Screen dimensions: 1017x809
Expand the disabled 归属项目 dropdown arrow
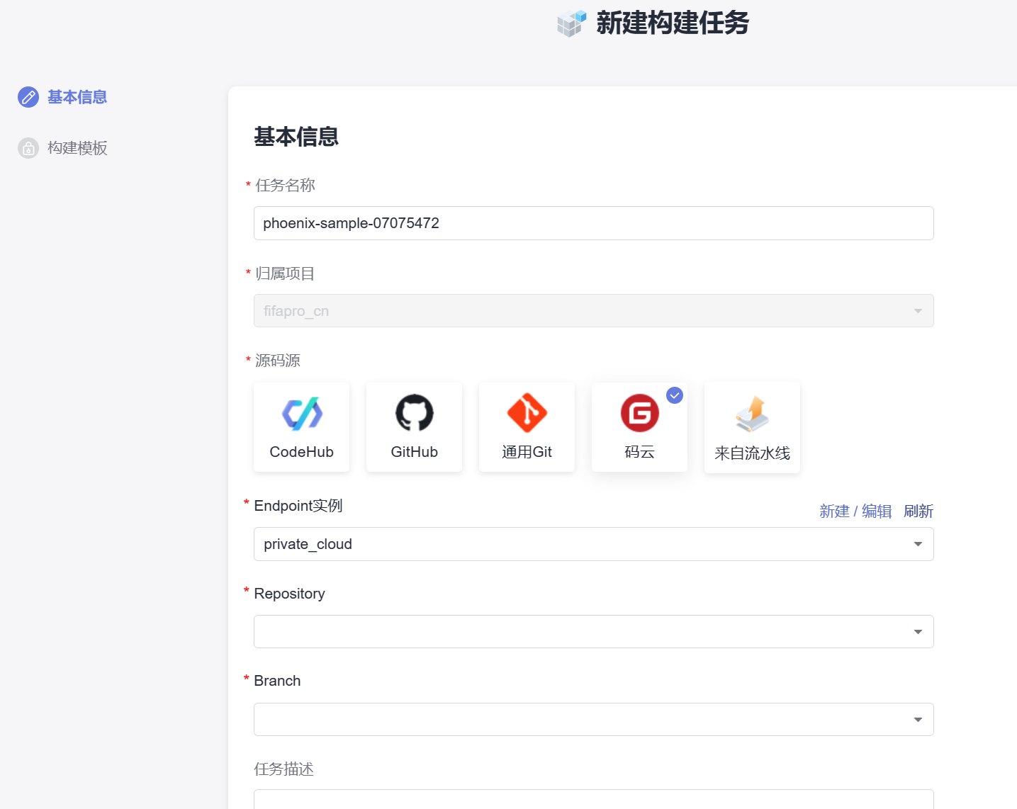click(918, 311)
